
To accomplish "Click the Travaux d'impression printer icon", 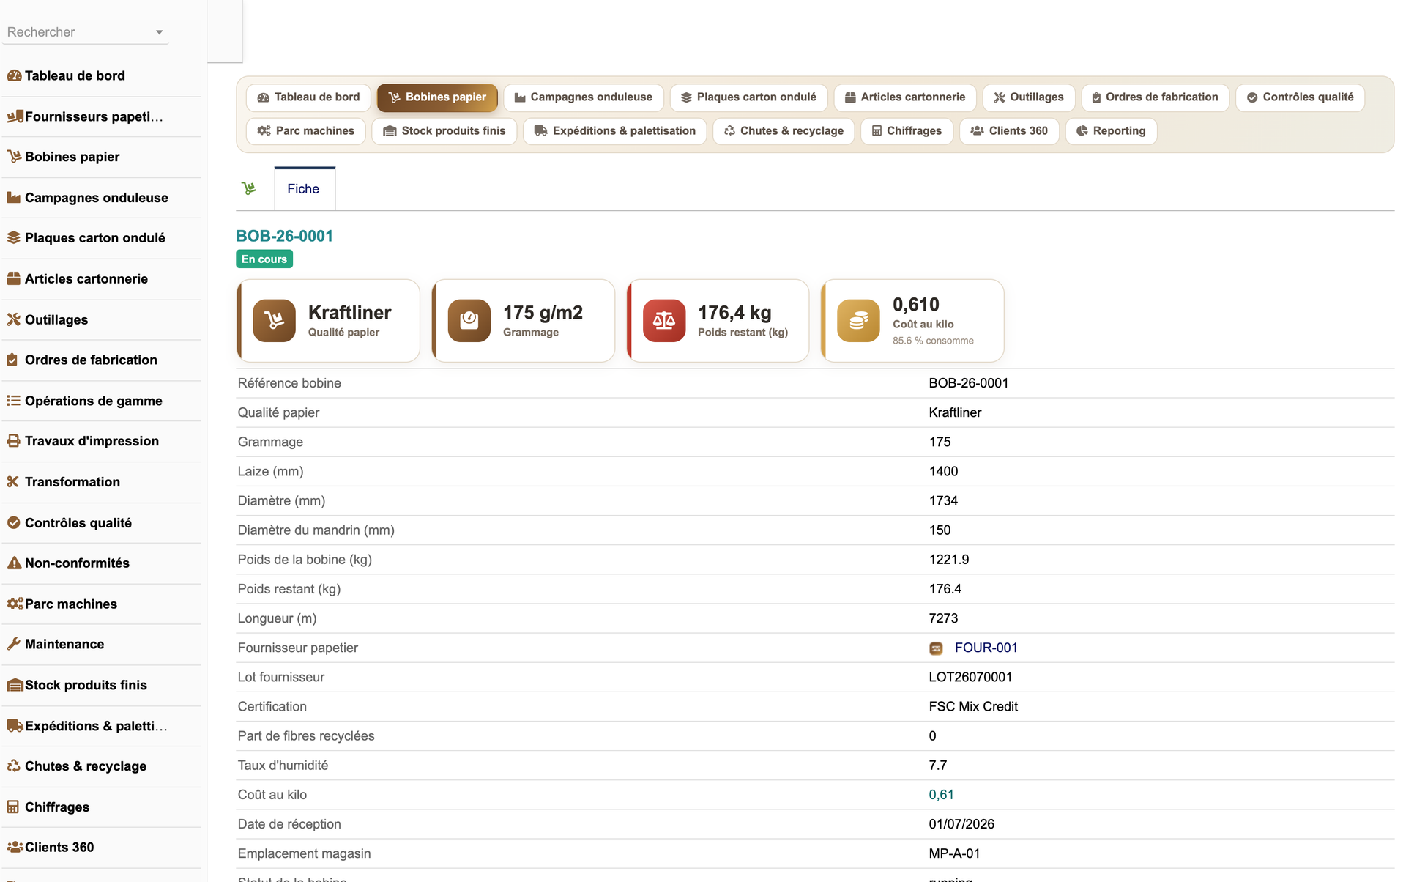I will [x=14, y=441].
